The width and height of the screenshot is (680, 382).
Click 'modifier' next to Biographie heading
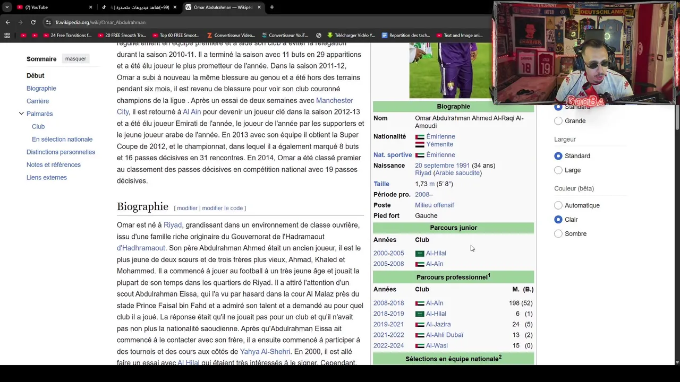click(187, 208)
